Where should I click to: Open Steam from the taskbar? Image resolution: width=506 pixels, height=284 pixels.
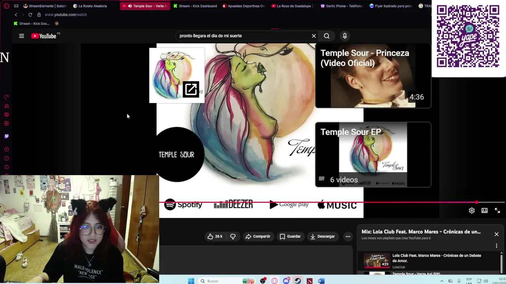tap(298, 281)
